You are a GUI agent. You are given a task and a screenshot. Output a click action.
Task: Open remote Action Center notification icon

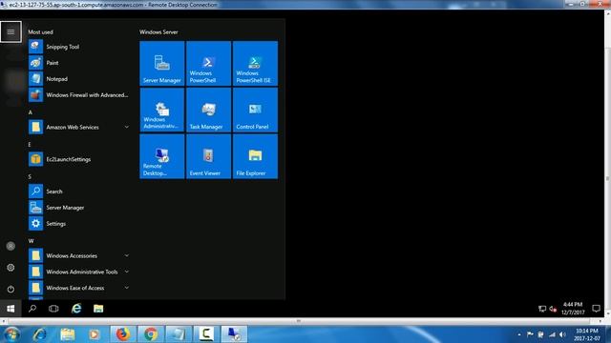[596, 309]
